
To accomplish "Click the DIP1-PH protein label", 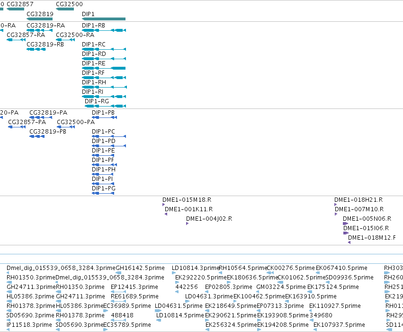I will pos(104,170).
